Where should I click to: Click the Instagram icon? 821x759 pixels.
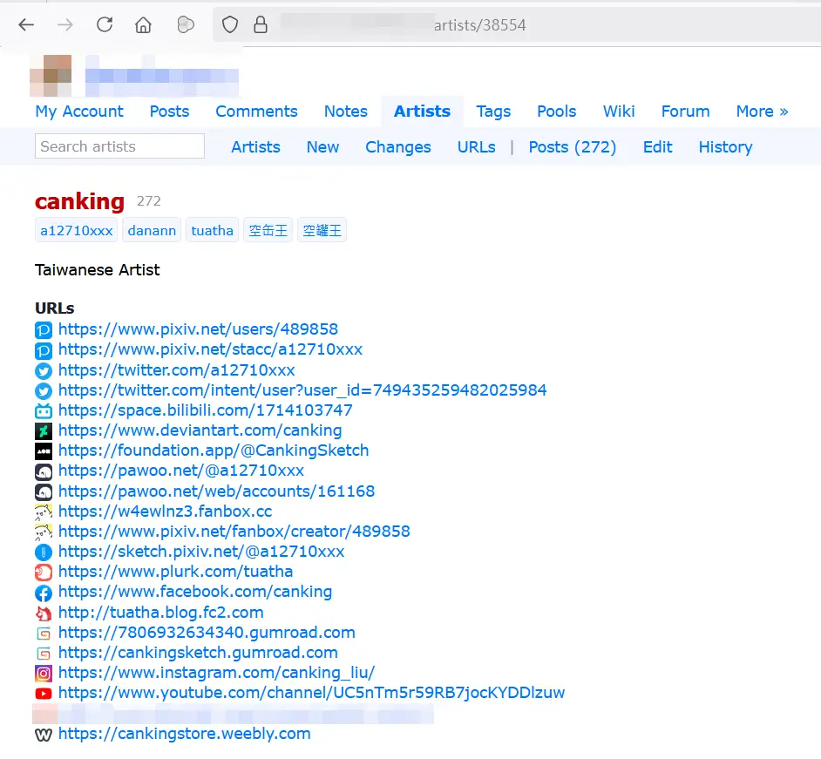pos(44,674)
